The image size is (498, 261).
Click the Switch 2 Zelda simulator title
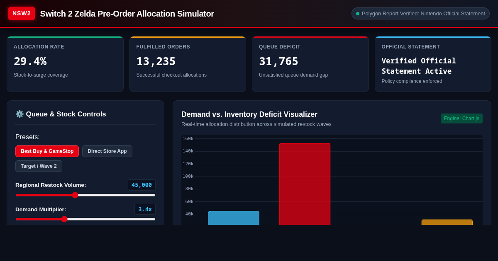(x=127, y=14)
